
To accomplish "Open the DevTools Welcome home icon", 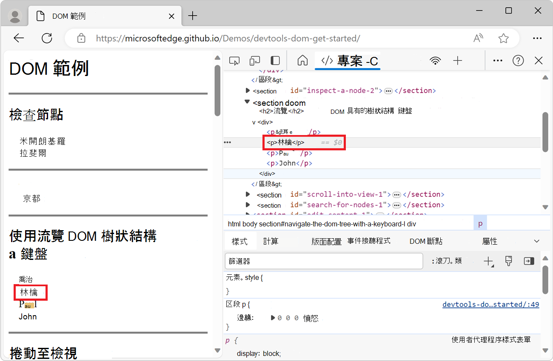I will [302, 61].
